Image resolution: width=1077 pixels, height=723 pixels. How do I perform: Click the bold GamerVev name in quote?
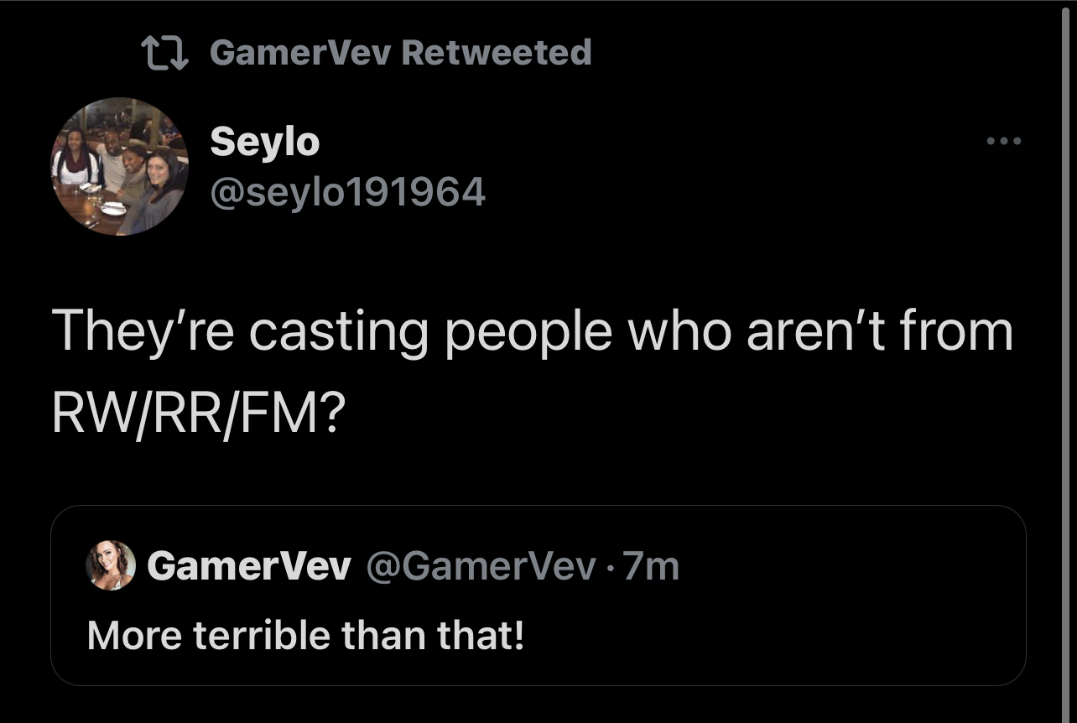click(x=249, y=567)
